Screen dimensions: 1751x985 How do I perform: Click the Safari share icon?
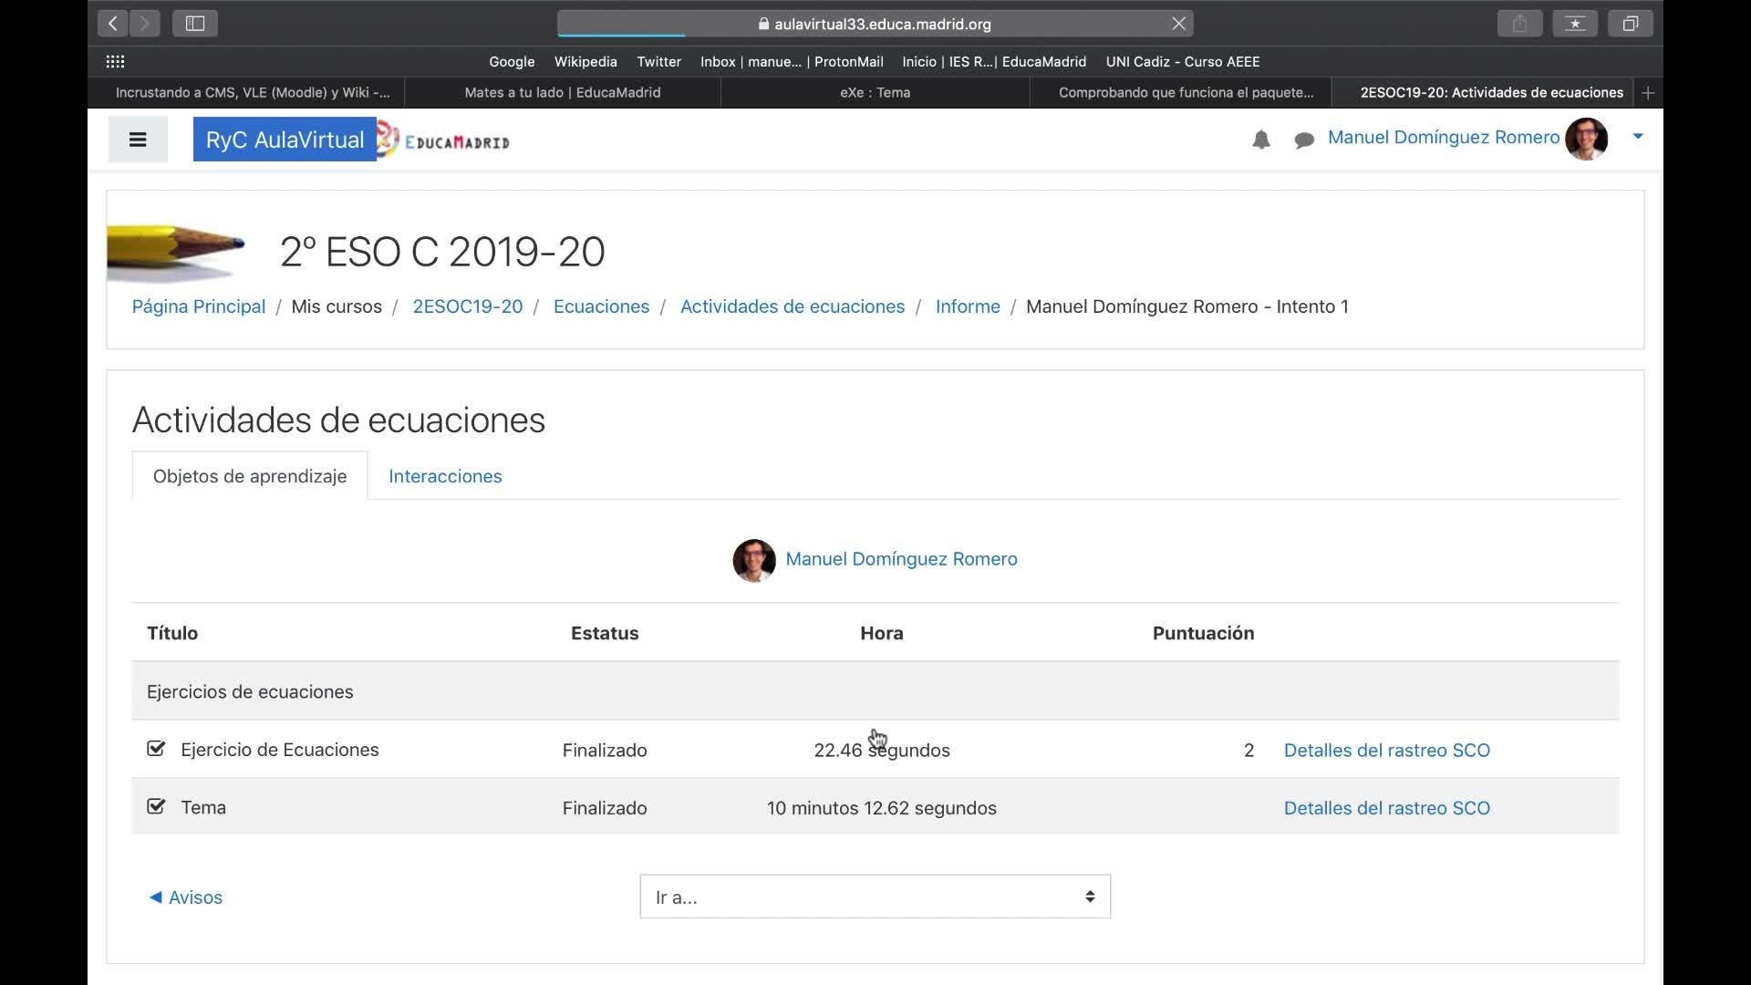point(1519,24)
